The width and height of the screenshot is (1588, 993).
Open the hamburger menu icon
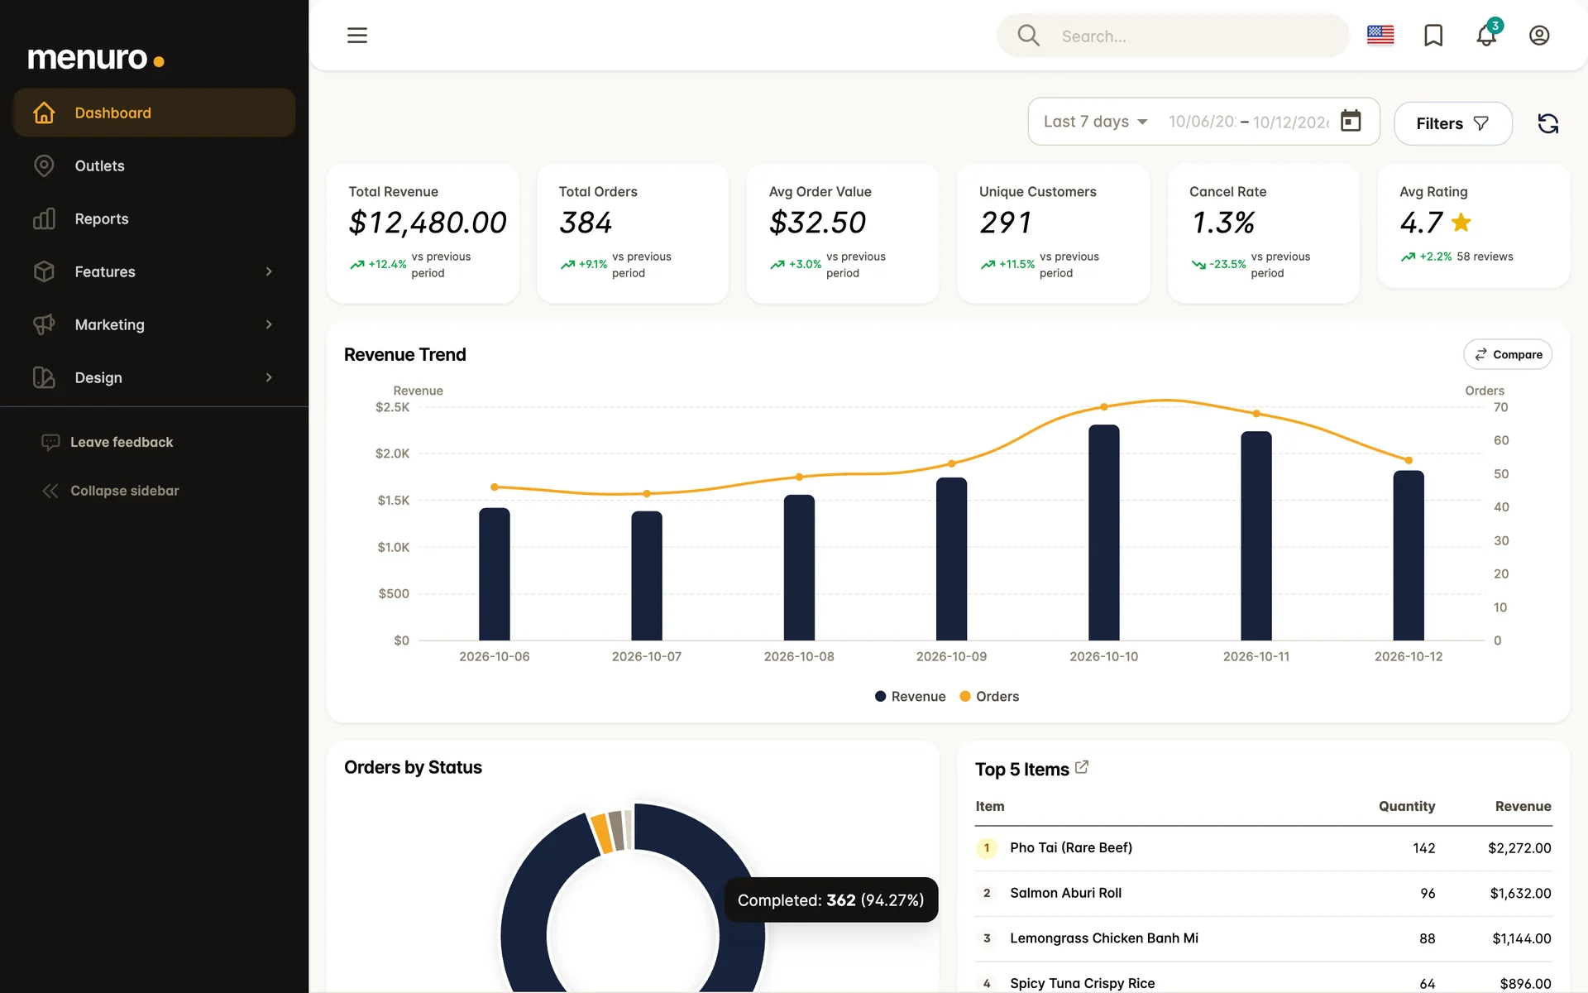click(356, 36)
